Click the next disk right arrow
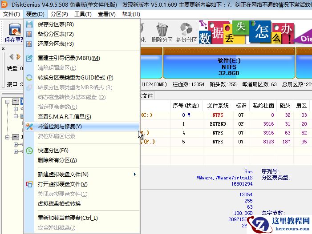 click(18, 57)
